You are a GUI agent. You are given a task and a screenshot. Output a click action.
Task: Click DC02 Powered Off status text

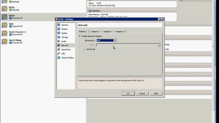[17, 18]
